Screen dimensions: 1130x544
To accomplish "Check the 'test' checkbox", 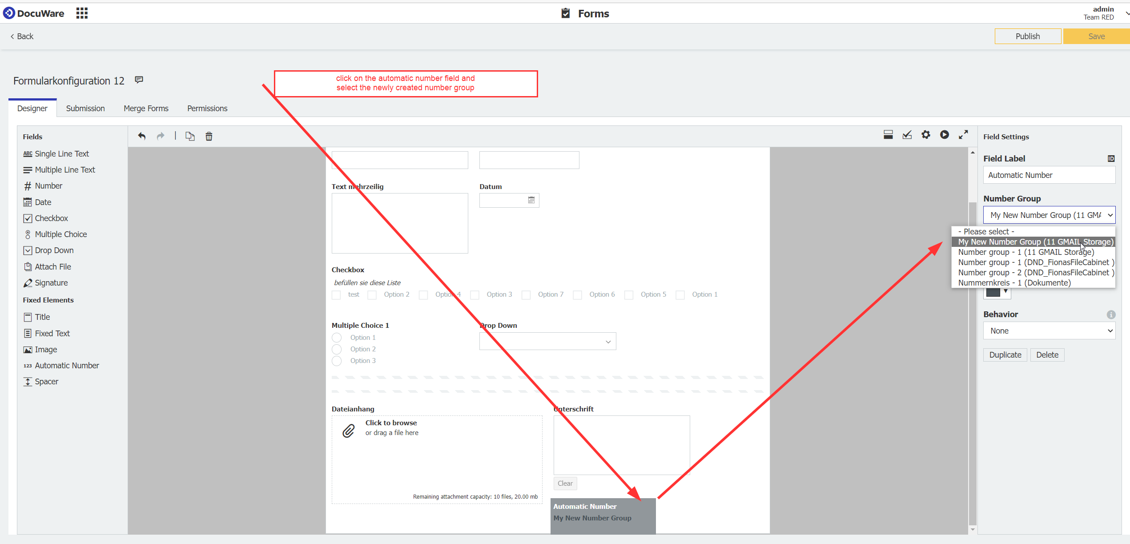I will 336,295.
